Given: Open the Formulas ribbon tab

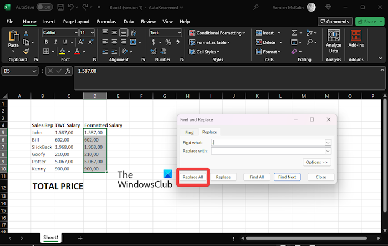Looking at the screenshot, I should (106, 21).
